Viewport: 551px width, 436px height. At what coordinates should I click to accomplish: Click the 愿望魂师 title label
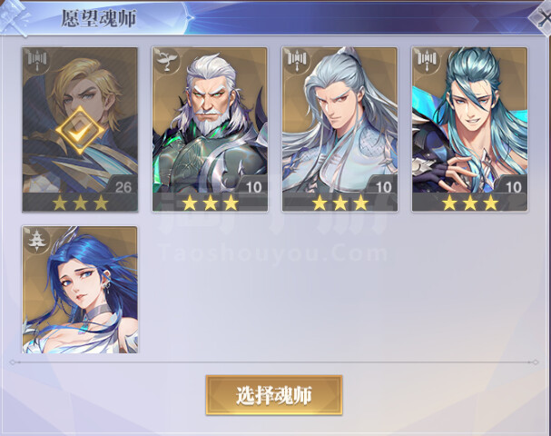click(99, 18)
